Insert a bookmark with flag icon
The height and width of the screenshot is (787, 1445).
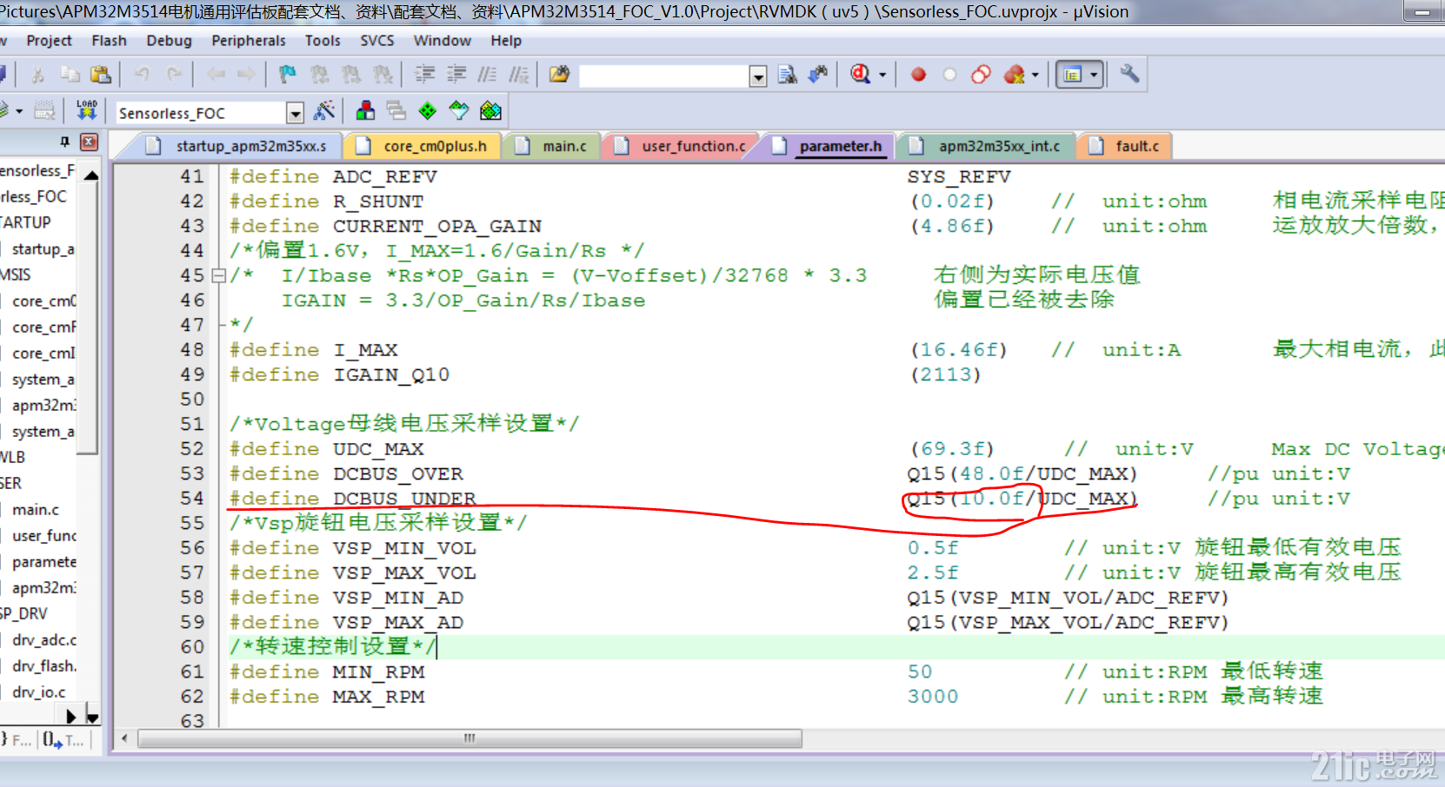point(288,76)
